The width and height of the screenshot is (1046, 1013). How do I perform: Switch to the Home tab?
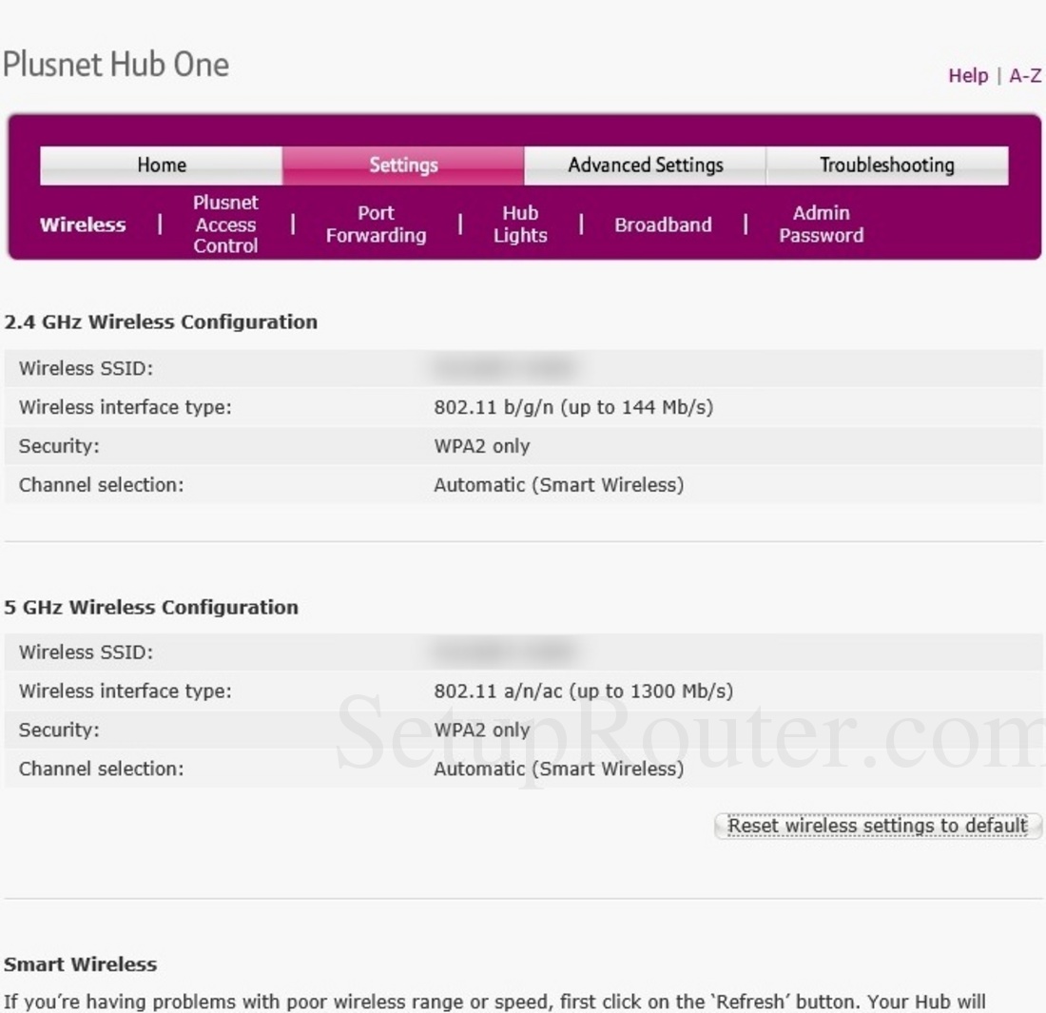pyautogui.click(x=161, y=165)
